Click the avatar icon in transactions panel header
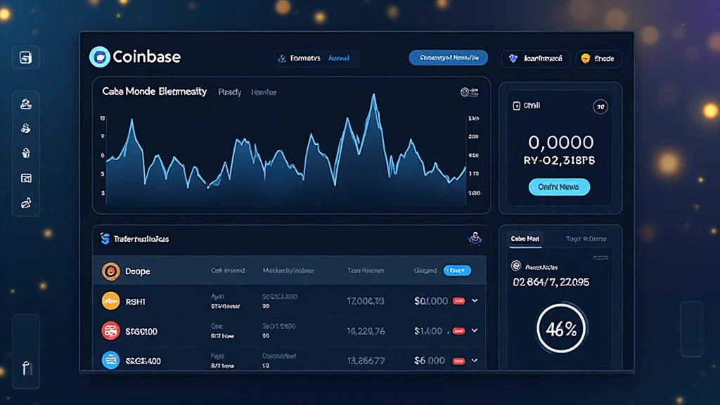 click(x=474, y=239)
